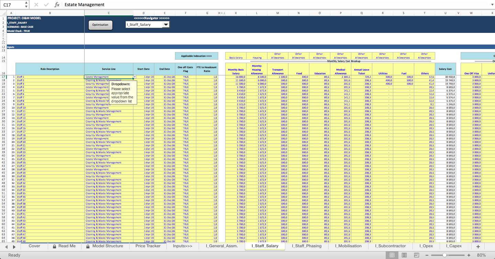The width and height of the screenshot is (495, 259).
Task: Open the I_Opex sheet tab
Action: point(426,246)
